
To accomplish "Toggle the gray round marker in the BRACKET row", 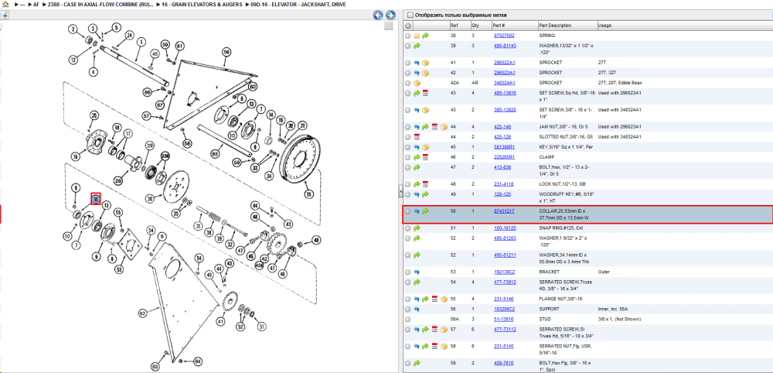I will pyautogui.click(x=407, y=272).
